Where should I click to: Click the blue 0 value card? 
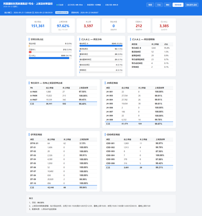click(x=114, y=25)
